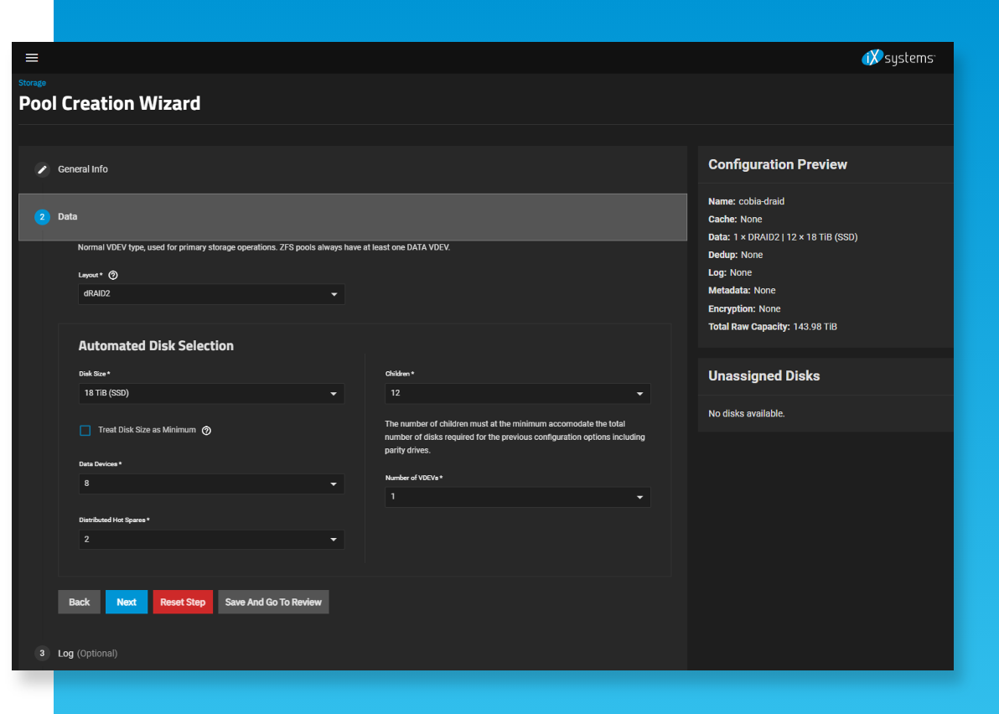Click the Next button
This screenshot has width=999, height=714.
tap(127, 602)
